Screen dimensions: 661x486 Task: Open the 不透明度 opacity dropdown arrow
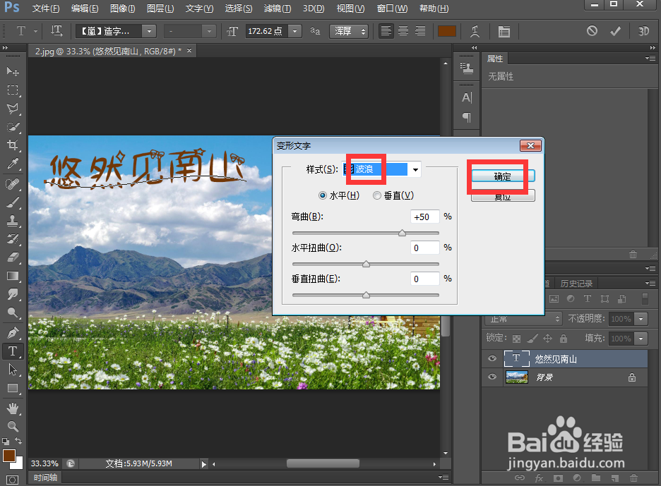click(641, 319)
